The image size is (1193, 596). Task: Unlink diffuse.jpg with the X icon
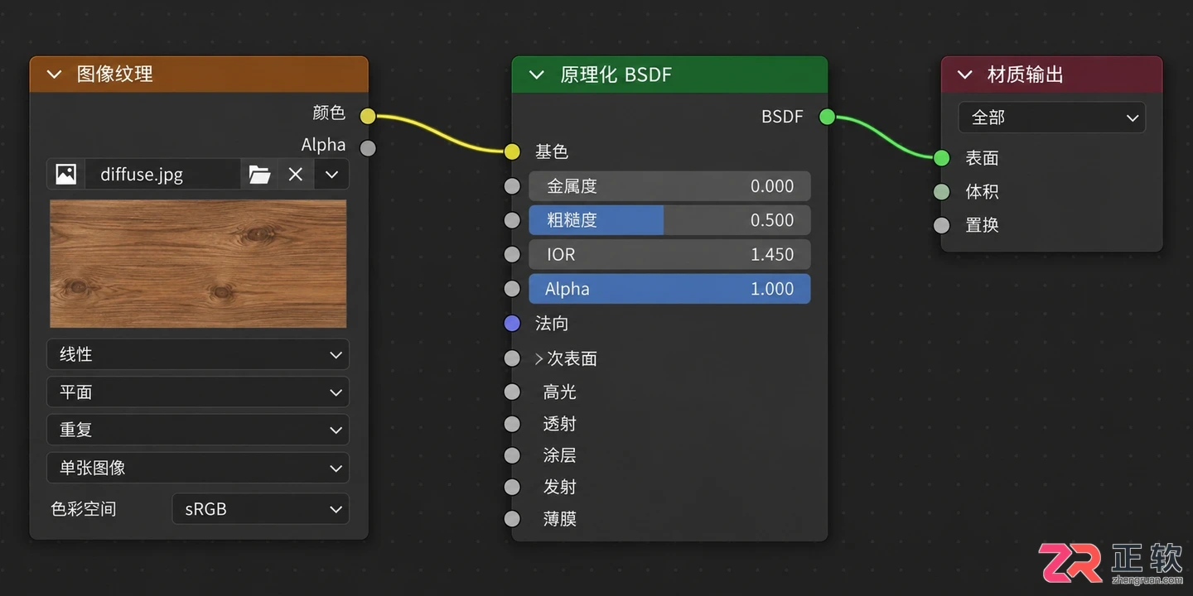tap(296, 174)
